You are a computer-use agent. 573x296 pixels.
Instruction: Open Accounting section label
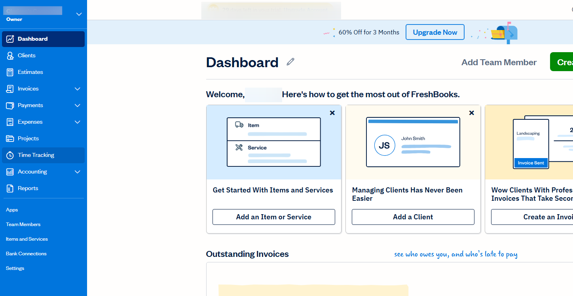tap(32, 172)
